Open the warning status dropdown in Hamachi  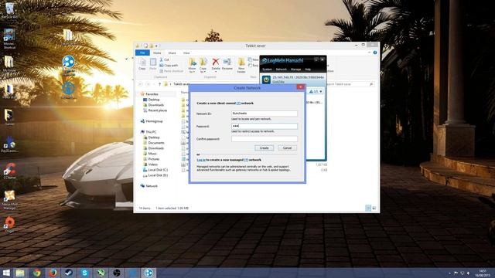(x=316, y=91)
